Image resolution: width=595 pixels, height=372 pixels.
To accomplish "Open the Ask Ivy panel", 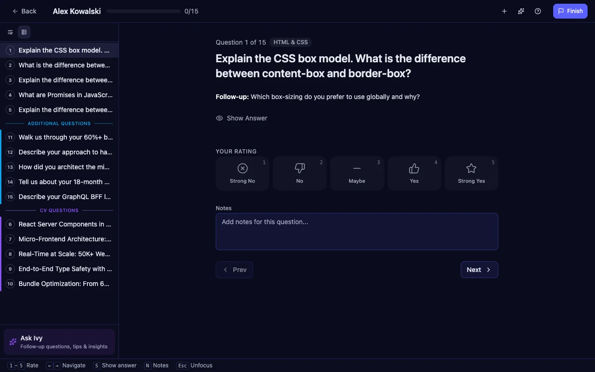I will click(59, 342).
